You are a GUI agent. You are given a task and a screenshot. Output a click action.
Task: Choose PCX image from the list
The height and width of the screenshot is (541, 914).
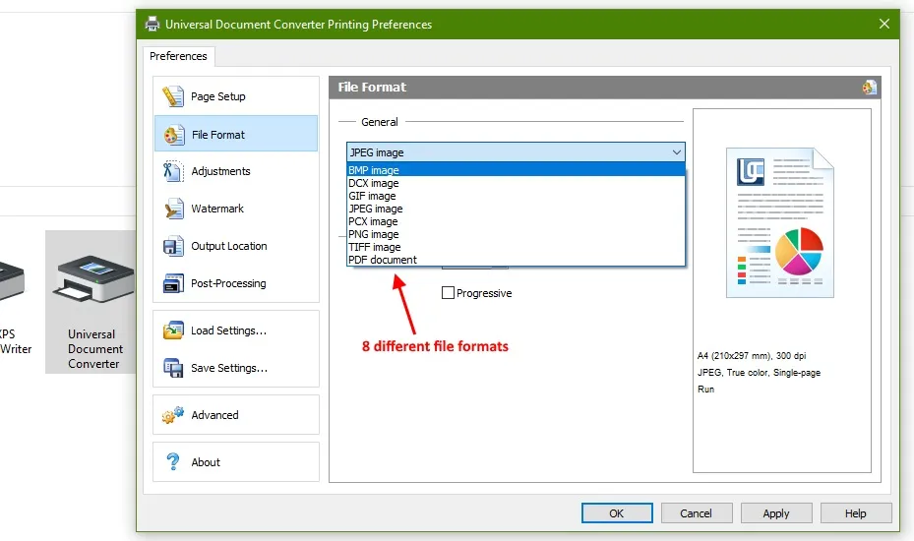point(516,221)
